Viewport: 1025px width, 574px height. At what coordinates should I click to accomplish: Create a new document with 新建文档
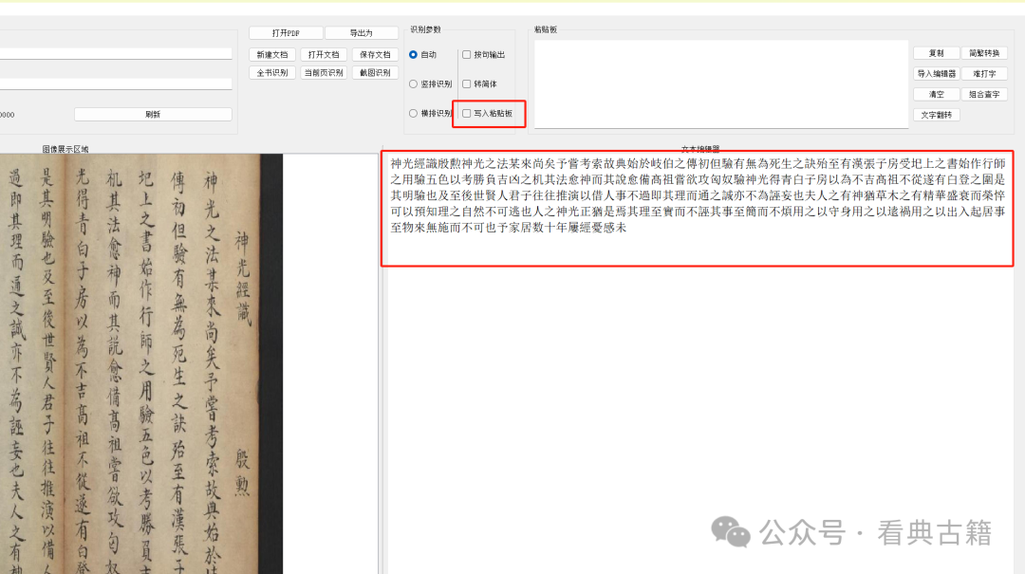pyautogui.click(x=272, y=54)
